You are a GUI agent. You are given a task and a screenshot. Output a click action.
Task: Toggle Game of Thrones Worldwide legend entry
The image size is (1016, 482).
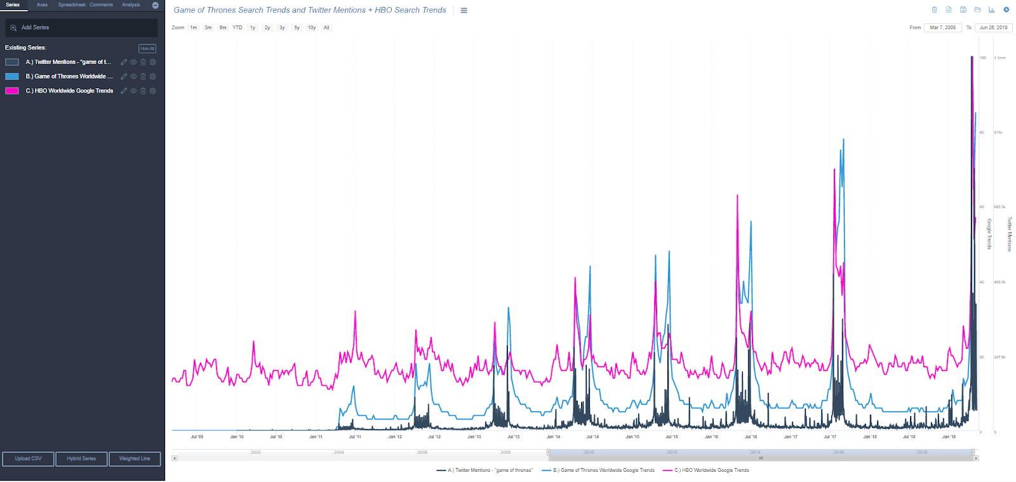(598, 471)
